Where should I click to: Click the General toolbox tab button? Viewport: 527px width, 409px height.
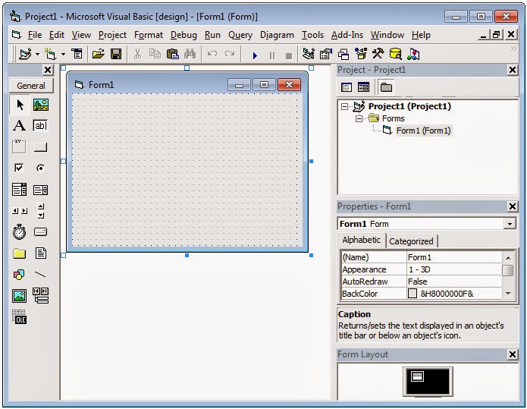point(31,86)
